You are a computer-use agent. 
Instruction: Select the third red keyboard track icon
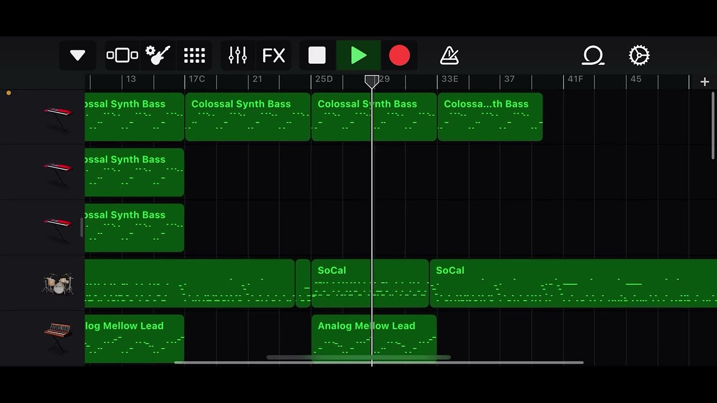click(58, 229)
